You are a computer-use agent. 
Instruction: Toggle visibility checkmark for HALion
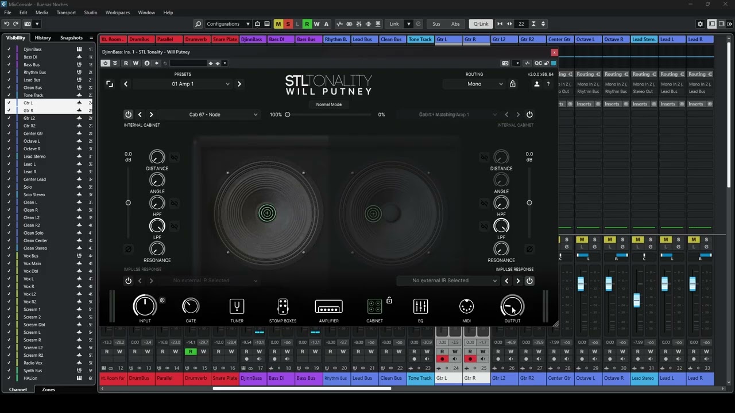tap(9, 378)
